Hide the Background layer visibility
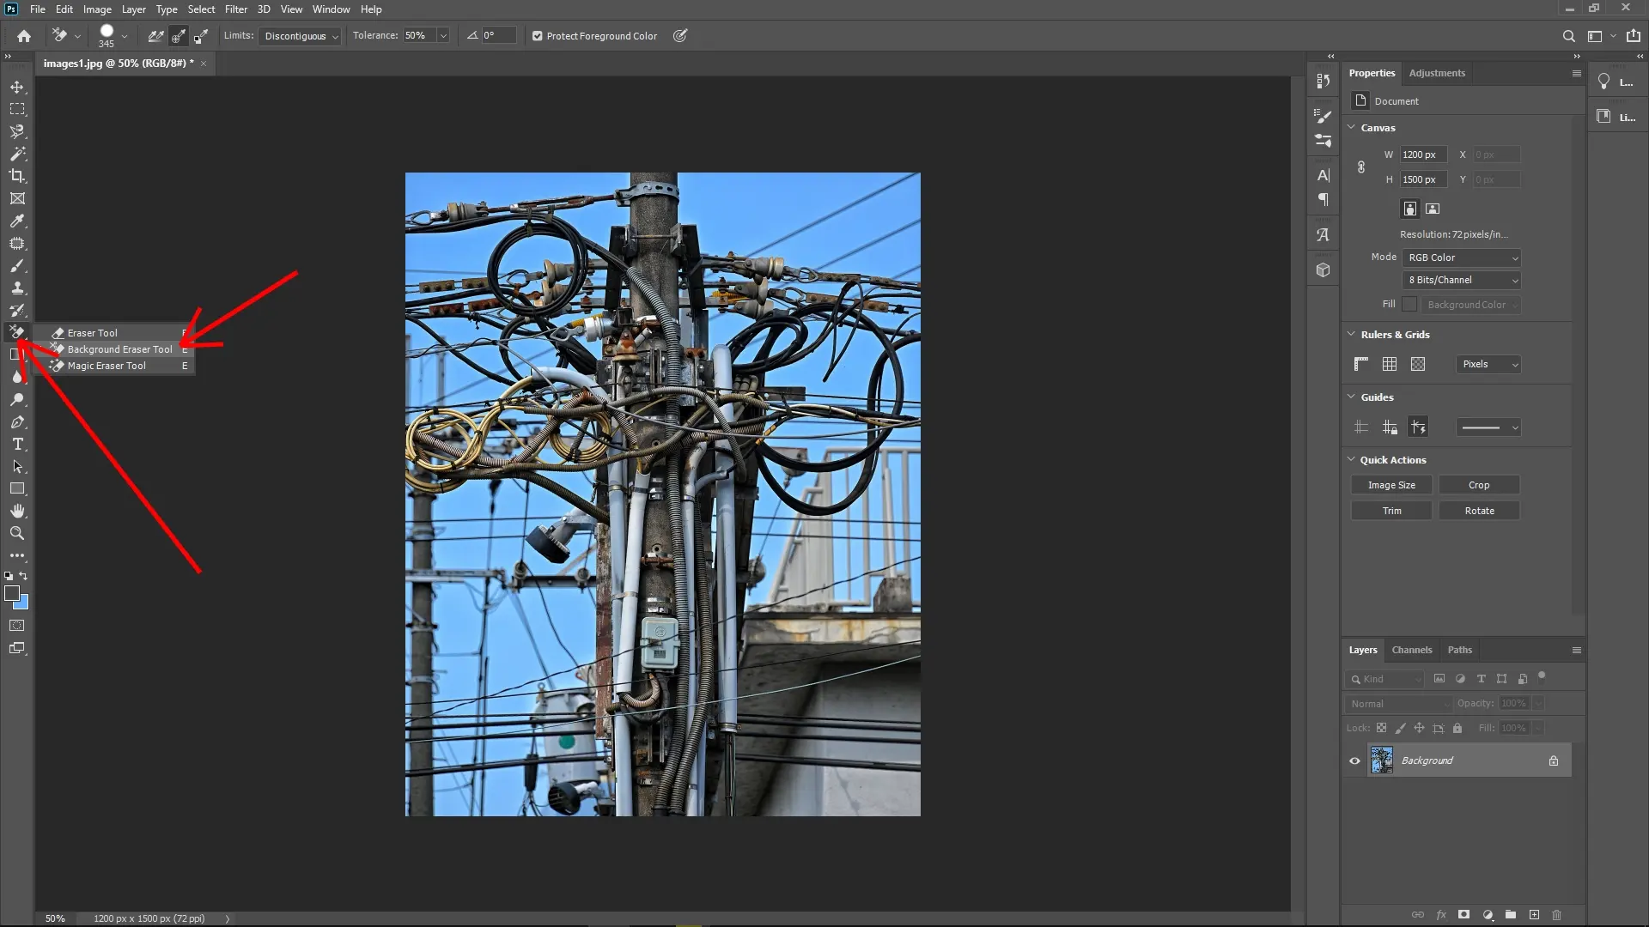 [1354, 760]
